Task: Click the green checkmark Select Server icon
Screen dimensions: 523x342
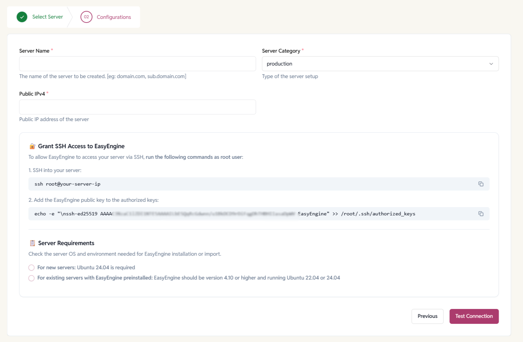Action: click(22, 17)
